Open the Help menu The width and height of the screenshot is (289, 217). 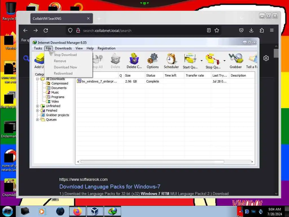click(x=90, y=48)
